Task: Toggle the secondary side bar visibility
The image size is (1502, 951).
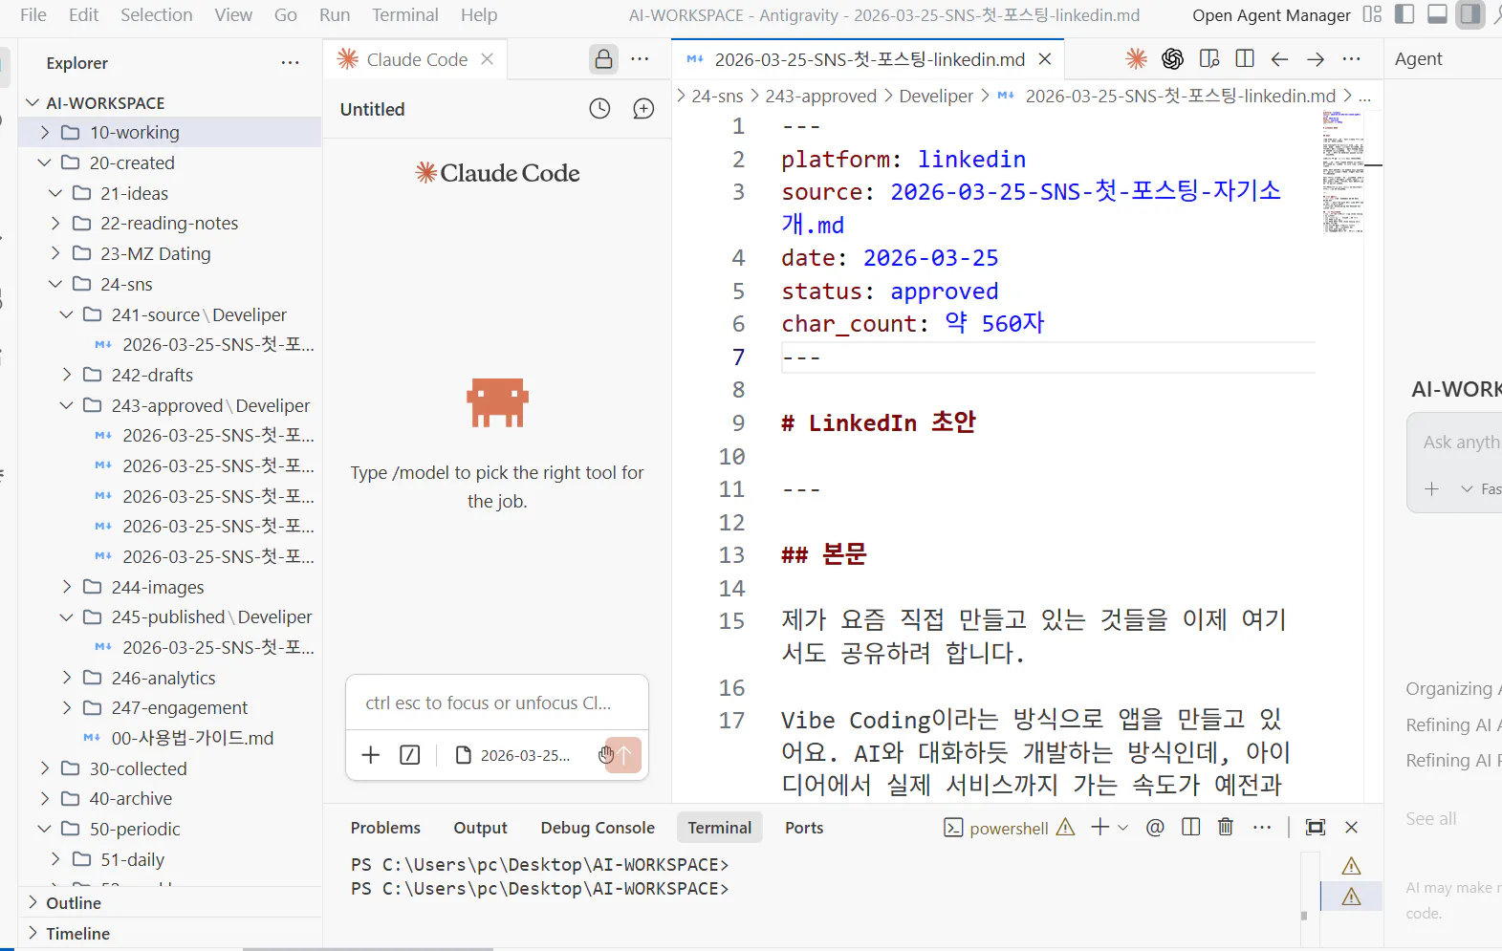Action: [x=1470, y=14]
